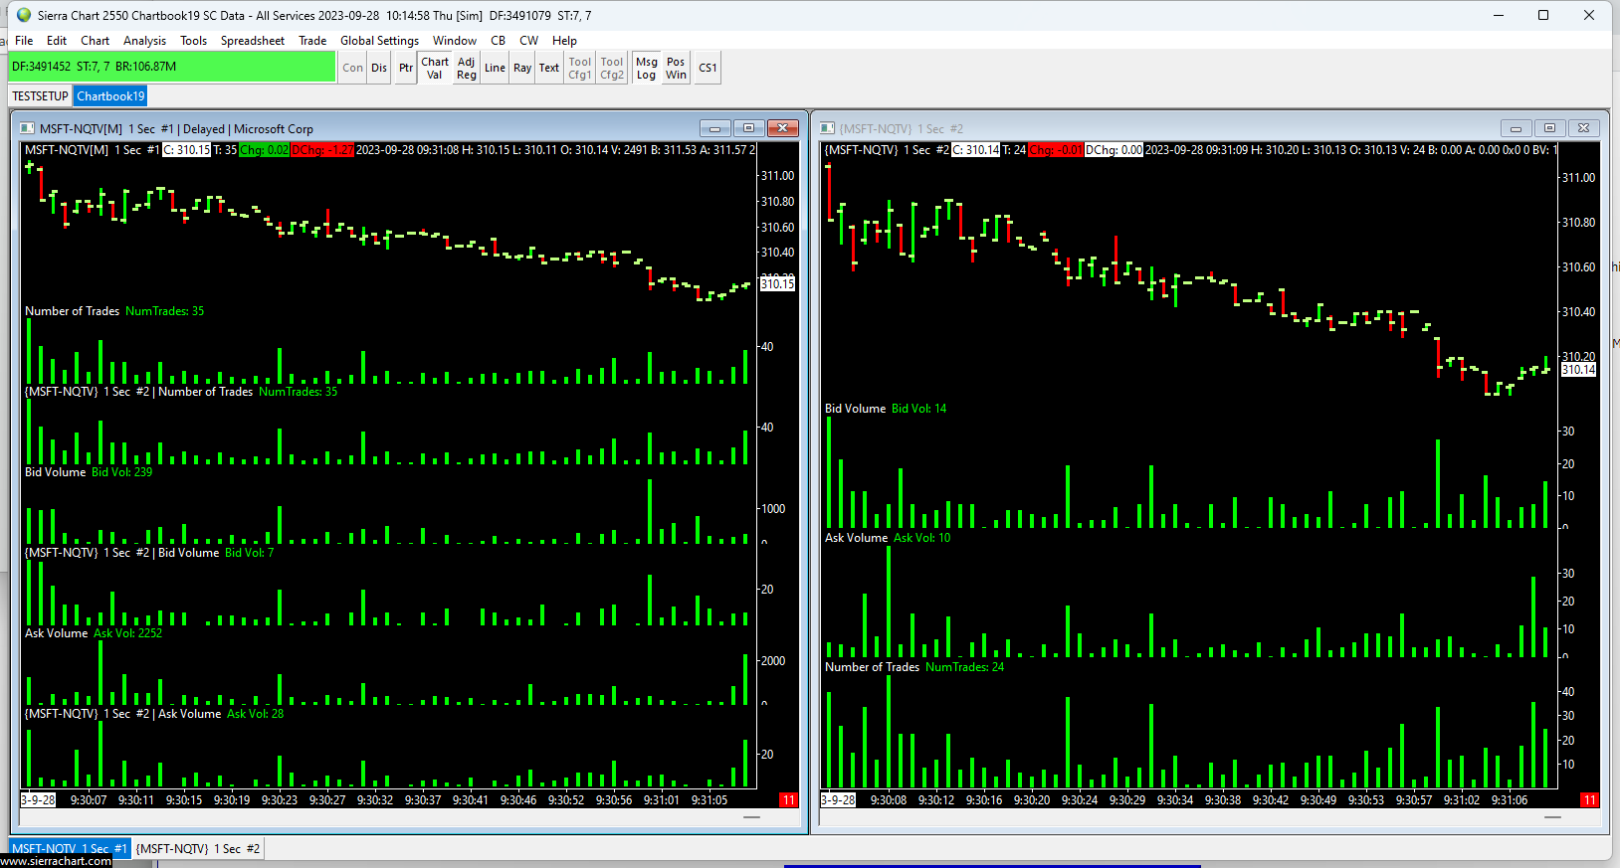Click the 3-9-28 date label in chart #1
The height and width of the screenshot is (868, 1620).
(x=39, y=800)
